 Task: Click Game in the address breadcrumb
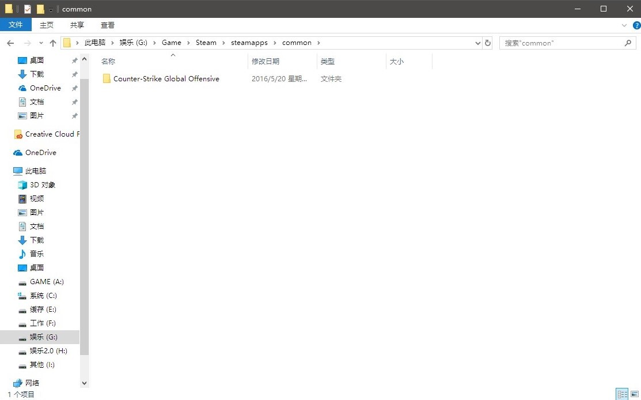[171, 43]
